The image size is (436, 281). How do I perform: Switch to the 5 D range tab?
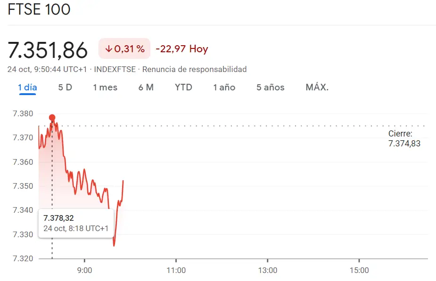[65, 87]
